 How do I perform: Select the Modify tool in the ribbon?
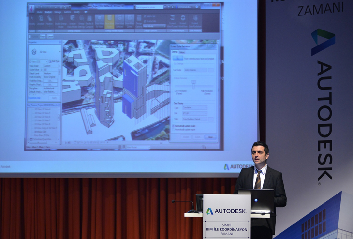[32, 21]
